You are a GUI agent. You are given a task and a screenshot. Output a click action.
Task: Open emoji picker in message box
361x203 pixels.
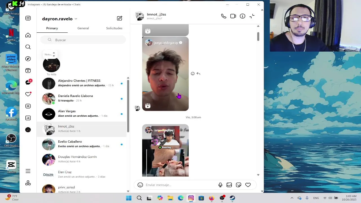[x=140, y=185]
